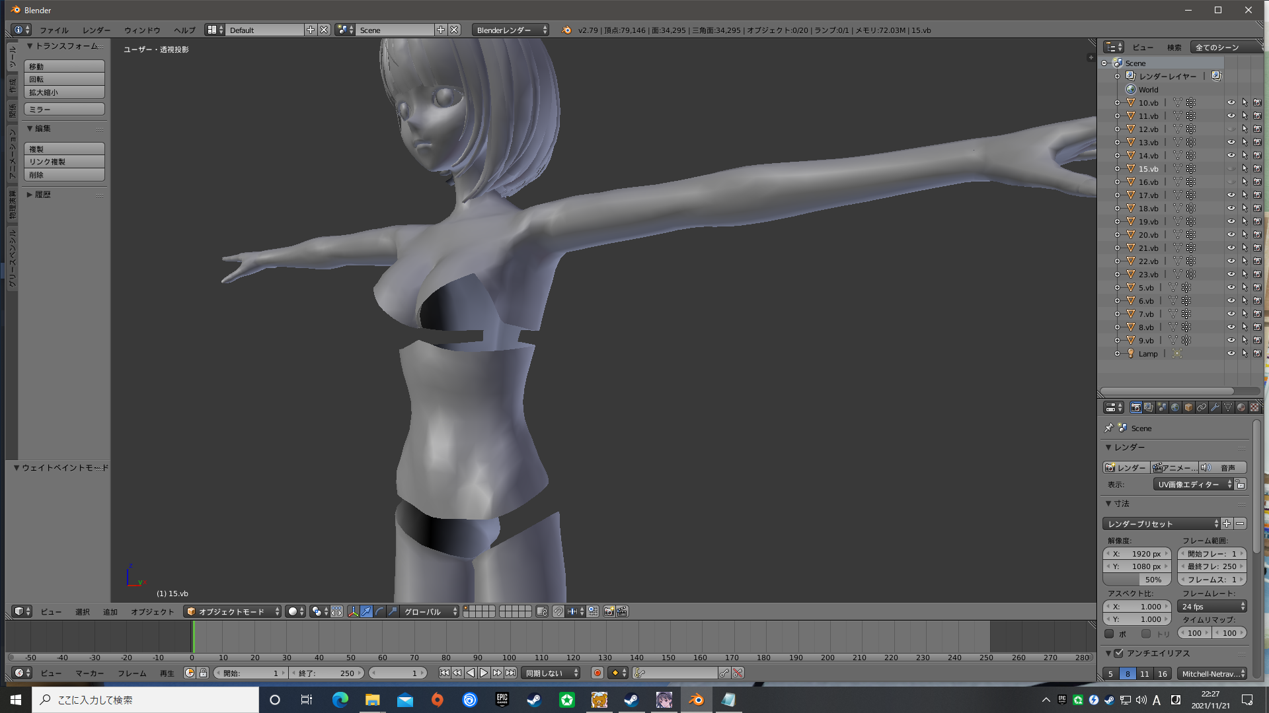Open the Render properties tab icon
Viewport: 1269px width, 713px height.
(1135, 407)
